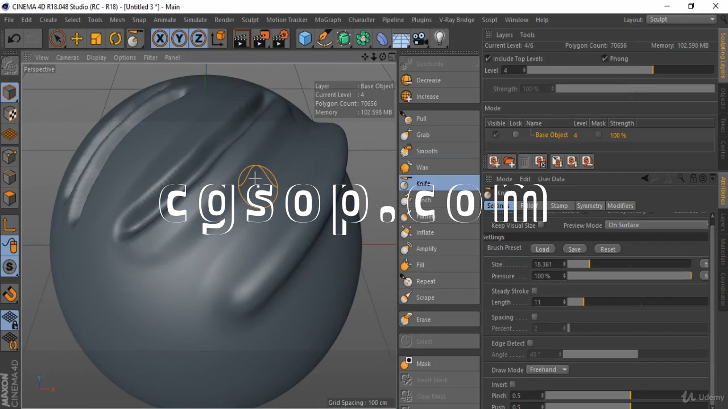Enable Edge Detect checkbox
Viewport: 728px width, 409px height.
pyautogui.click(x=530, y=343)
